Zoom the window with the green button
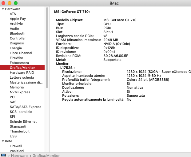This screenshot has width=191, height=157. click(x=16, y=3)
